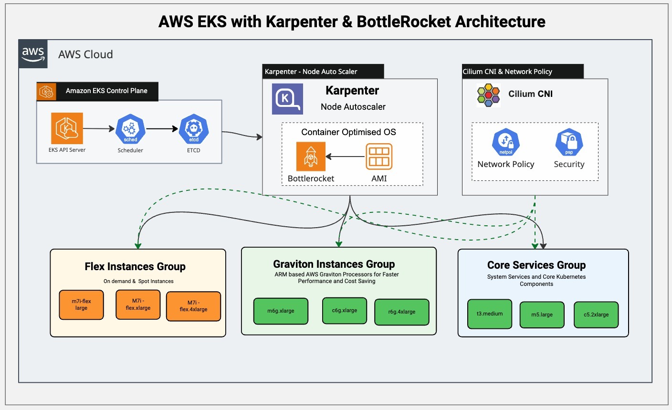Select the c5.2xlarge instance box

[596, 315]
